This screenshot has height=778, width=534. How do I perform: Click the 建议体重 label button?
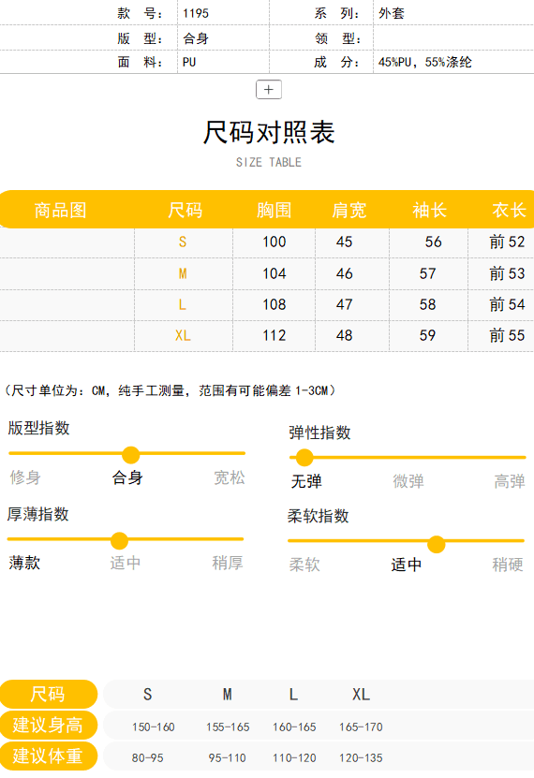pyautogui.click(x=48, y=756)
